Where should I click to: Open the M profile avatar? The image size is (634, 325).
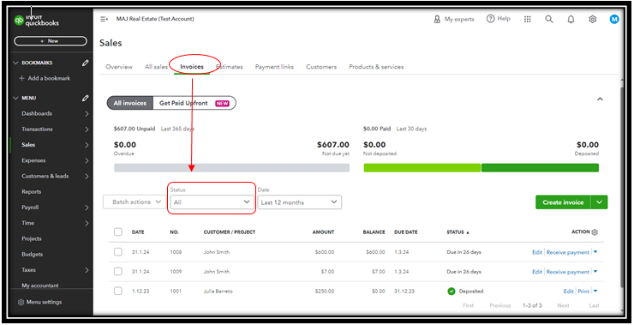click(x=613, y=19)
